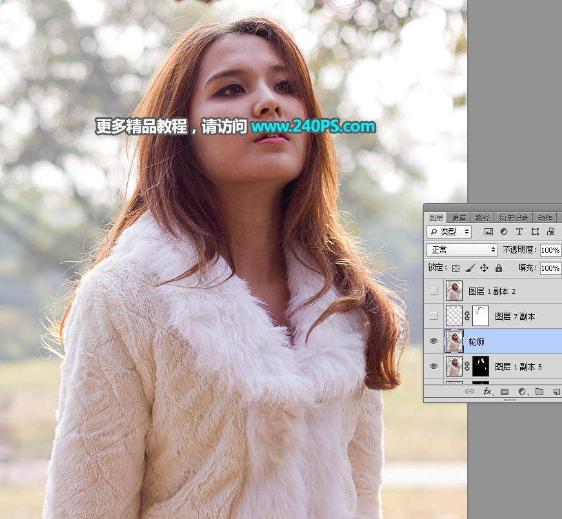Image resolution: width=562 pixels, height=519 pixels.
Task: Click the 不透明度 opacity value field
Action: point(550,250)
